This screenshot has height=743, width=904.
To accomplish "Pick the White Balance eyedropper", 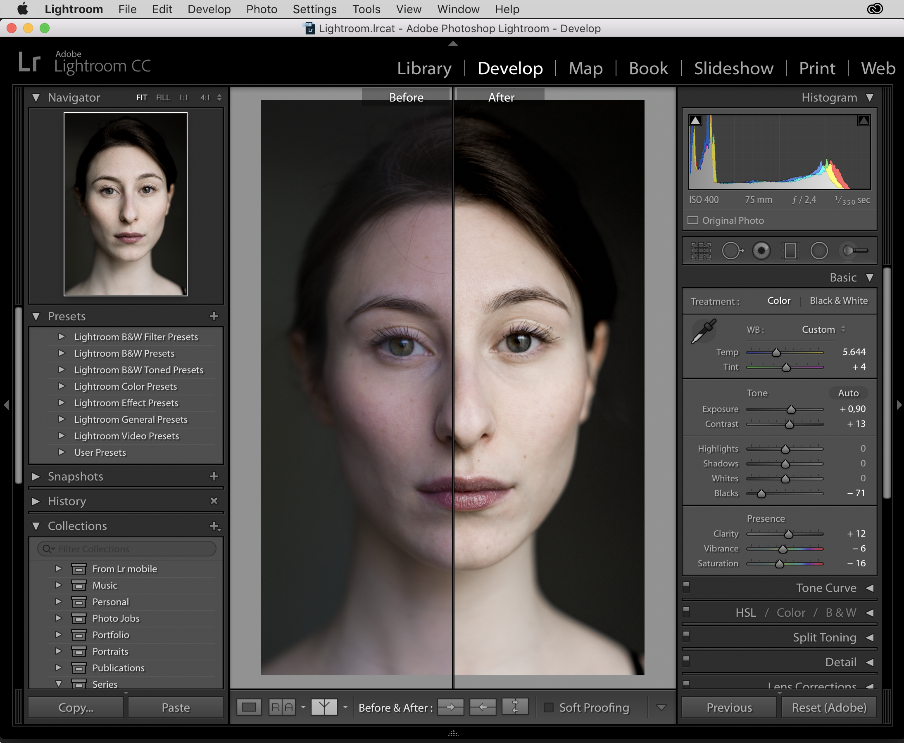I will pyautogui.click(x=704, y=330).
